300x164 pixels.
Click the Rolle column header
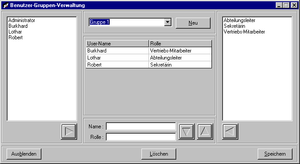[x=180, y=44]
